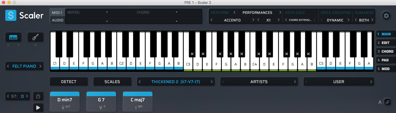
Task: Open the X1 speed dropdown
Action: click(268, 20)
